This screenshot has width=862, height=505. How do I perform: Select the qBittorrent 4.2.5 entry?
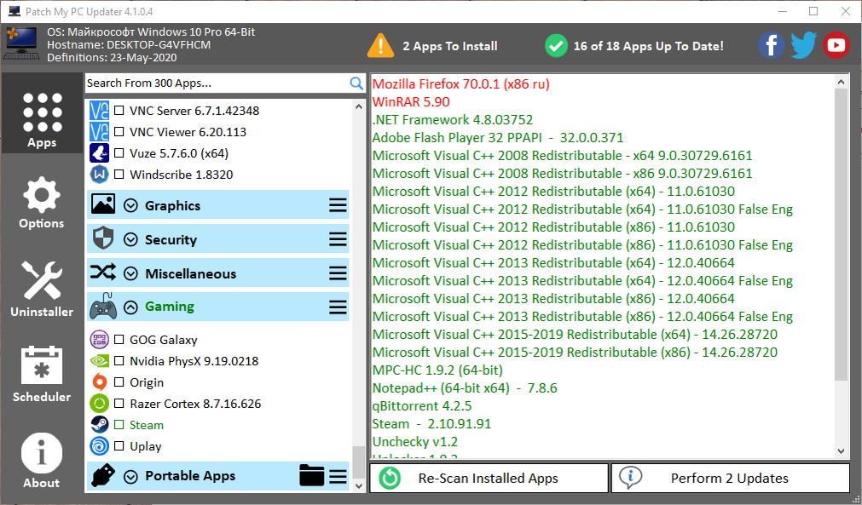click(422, 406)
